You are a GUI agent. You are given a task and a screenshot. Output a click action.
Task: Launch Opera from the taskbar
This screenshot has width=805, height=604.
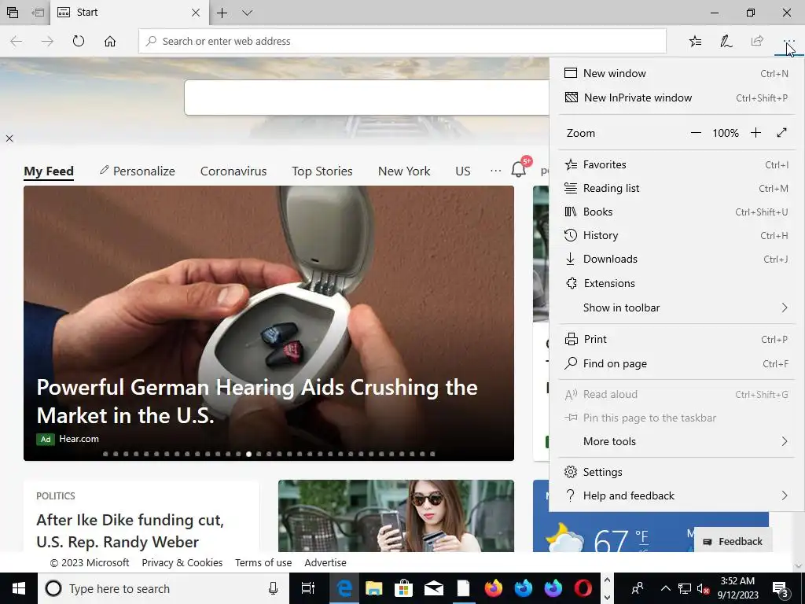click(x=583, y=588)
